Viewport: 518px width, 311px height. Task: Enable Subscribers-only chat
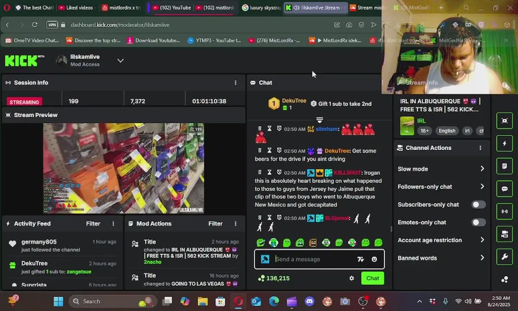coord(478,204)
